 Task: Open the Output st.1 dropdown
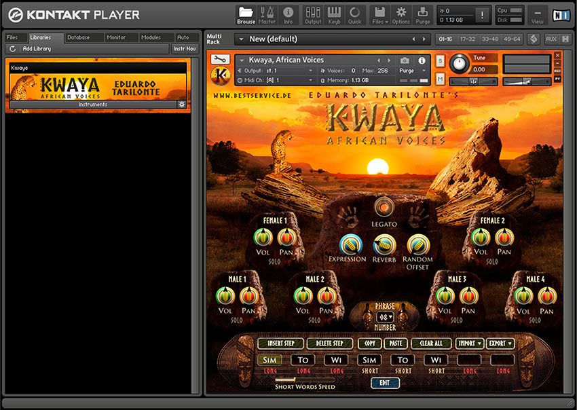click(x=276, y=71)
